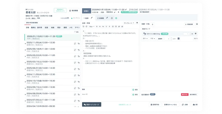Click the pencil icon beside 院長先生
Image resolution: width=222 pixels, height=114 pixels.
pyautogui.click(x=115, y=12)
